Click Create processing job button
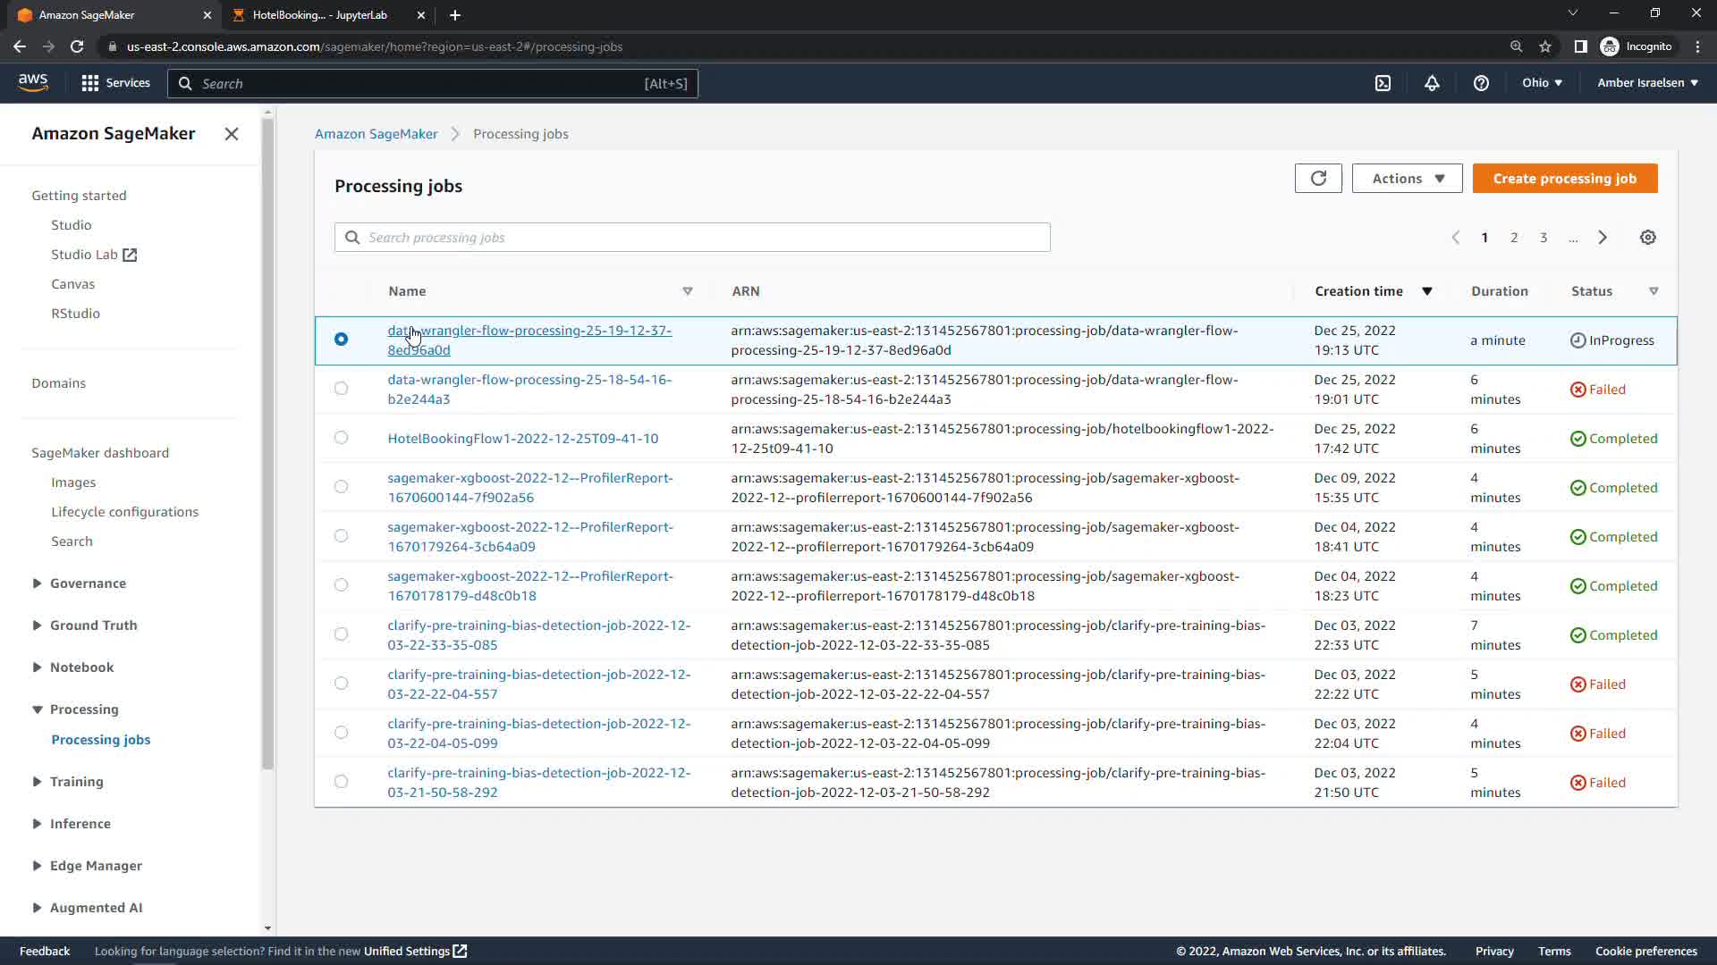Screen dimensions: 1717x965 pyautogui.click(x=1564, y=179)
